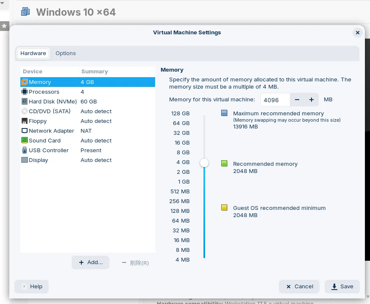Click the NAT summary value

(86, 131)
